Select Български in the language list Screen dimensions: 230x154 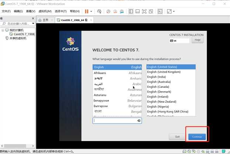point(117,106)
